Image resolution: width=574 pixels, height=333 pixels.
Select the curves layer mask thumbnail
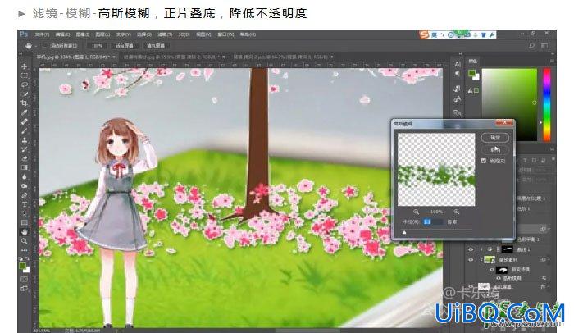point(508,249)
